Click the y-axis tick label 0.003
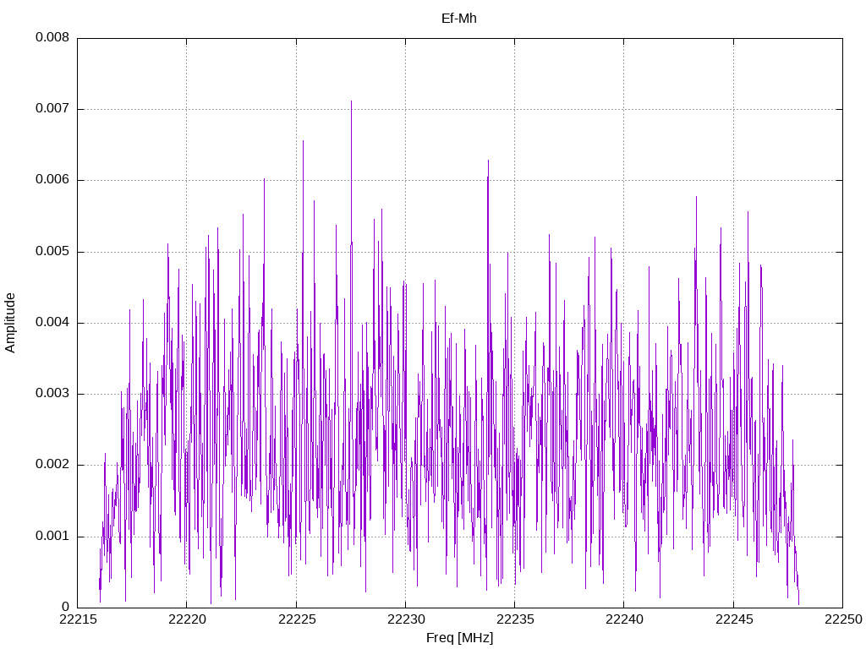The image size is (866, 649). click(x=52, y=394)
